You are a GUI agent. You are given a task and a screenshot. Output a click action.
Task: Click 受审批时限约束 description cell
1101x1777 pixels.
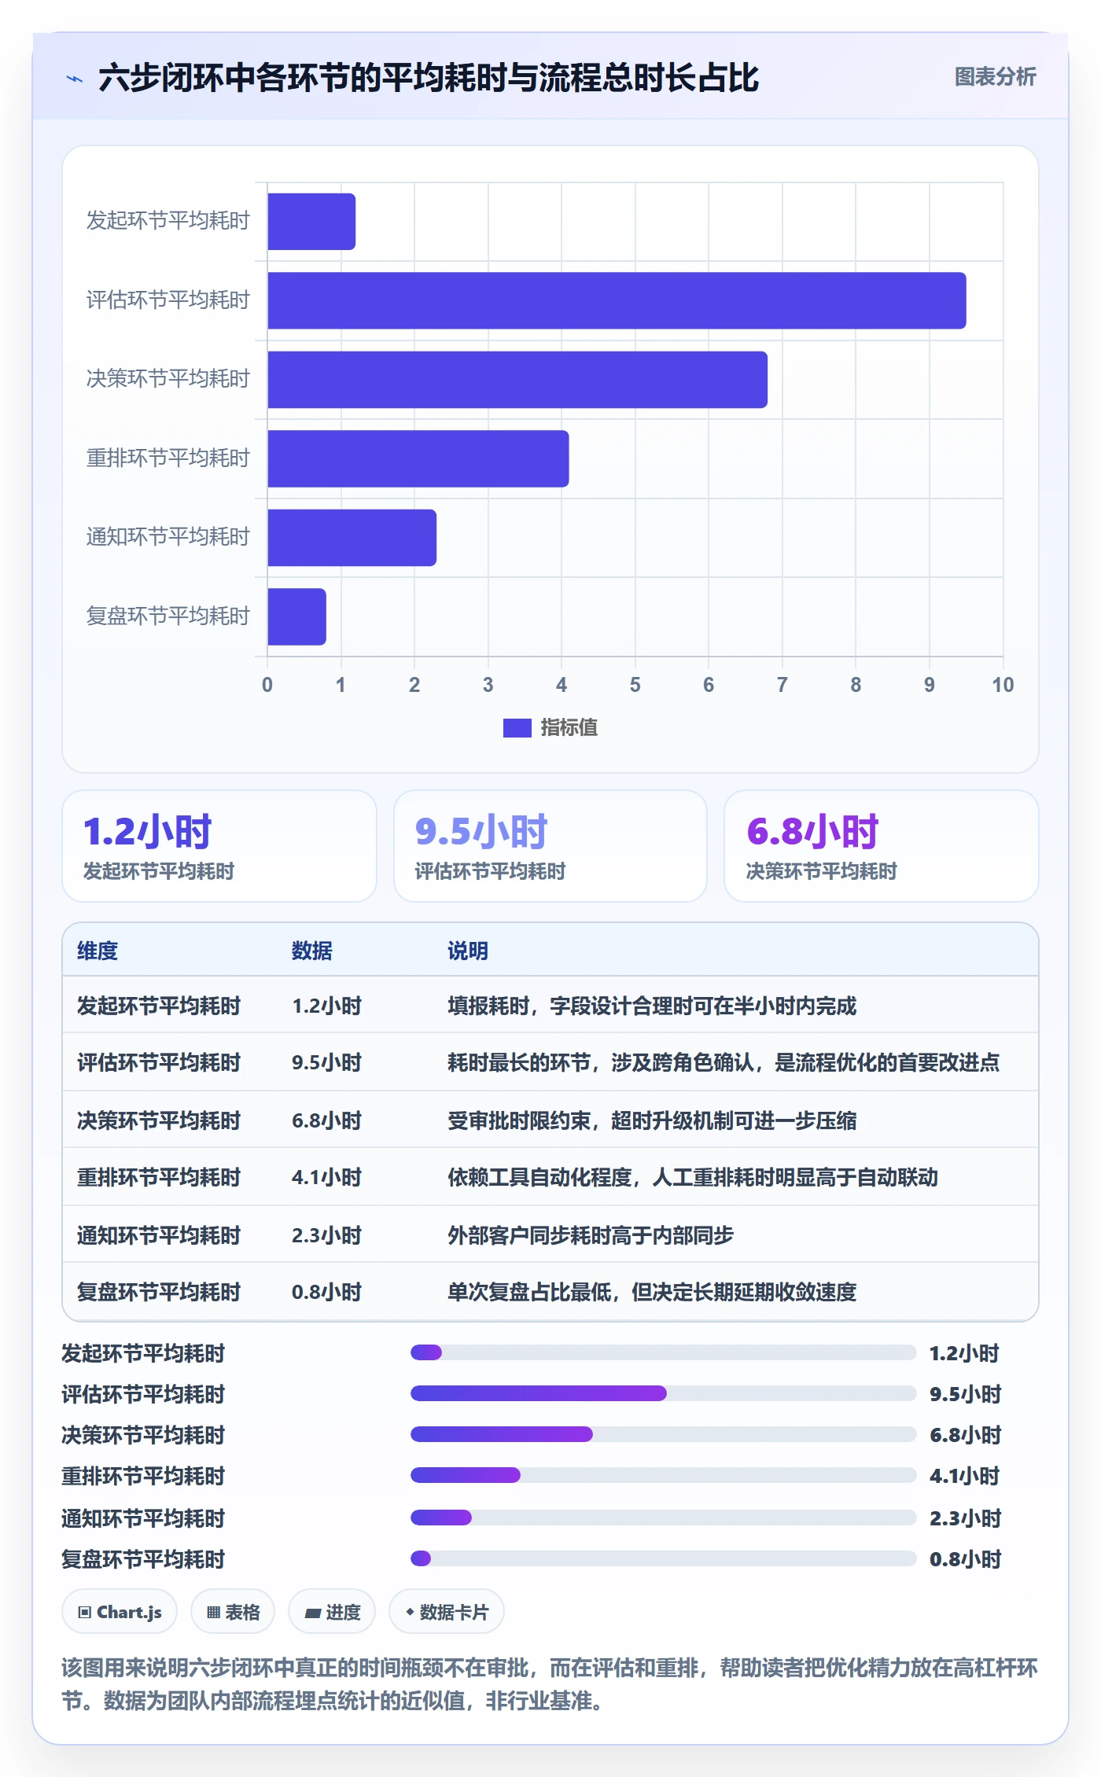pyautogui.click(x=652, y=1120)
